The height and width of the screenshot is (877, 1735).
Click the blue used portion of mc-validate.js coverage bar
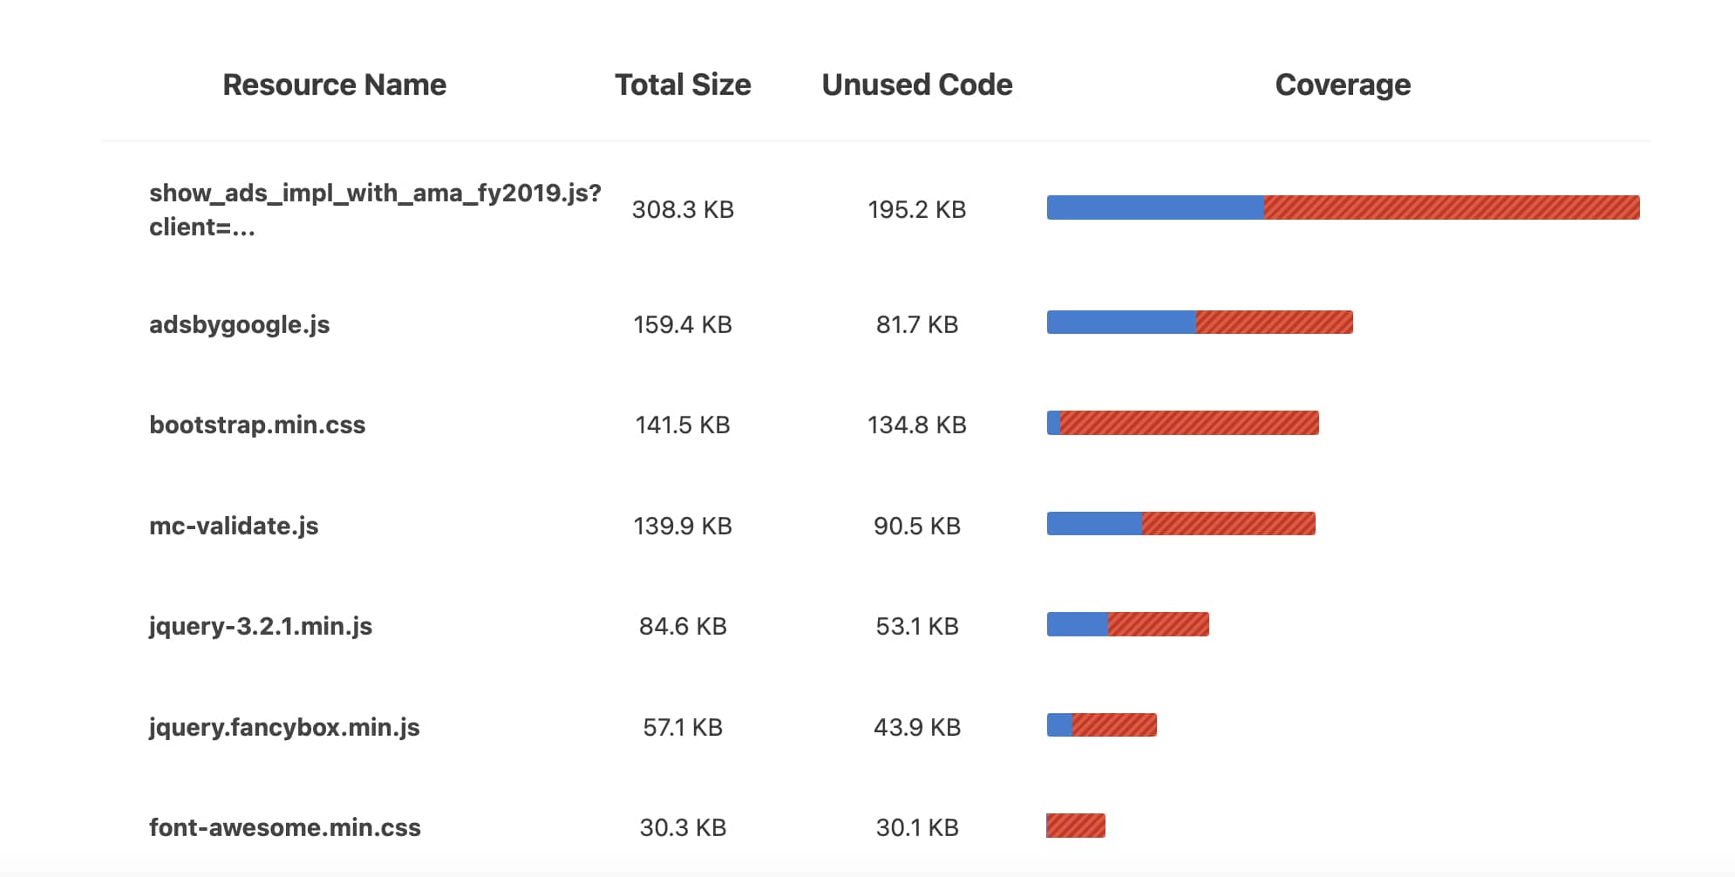pyautogui.click(x=1094, y=523)
